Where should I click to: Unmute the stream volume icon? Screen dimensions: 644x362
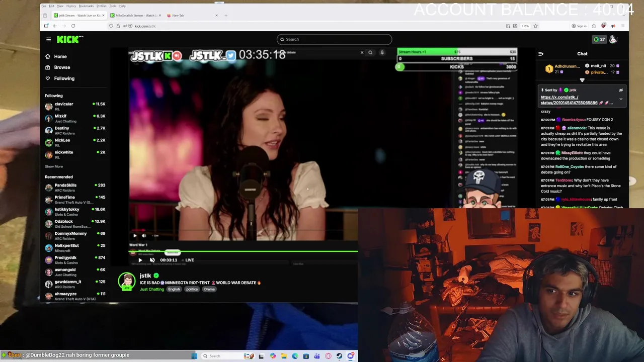152,260
